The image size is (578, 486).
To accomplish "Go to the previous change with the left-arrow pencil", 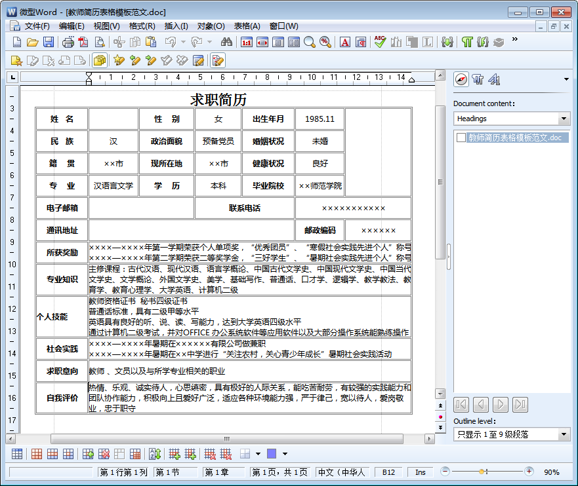I will (135, 60).
